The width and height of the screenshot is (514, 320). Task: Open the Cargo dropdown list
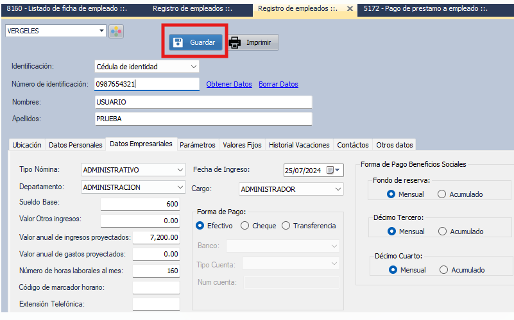click(338, 189)
